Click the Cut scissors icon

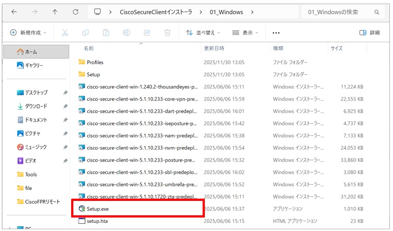tap(65, 33)
